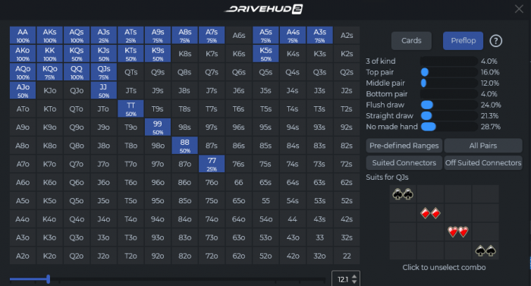Toggle the 77 25% hand cell
The image size is (531, 286).
(x=212, y=164)
